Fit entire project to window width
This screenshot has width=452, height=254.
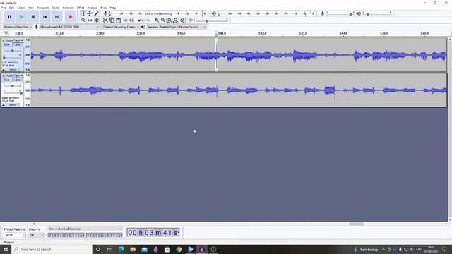[x=176, y=20]
